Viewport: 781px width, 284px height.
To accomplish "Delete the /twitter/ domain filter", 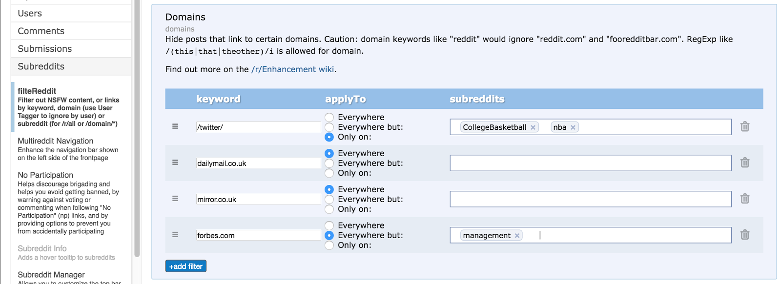I will (744, 127).
